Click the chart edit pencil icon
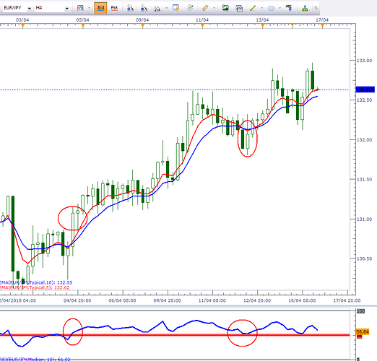 [175, 8]
